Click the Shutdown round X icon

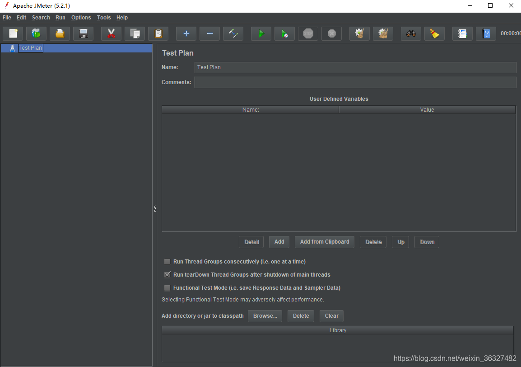[x=331, y=33]
